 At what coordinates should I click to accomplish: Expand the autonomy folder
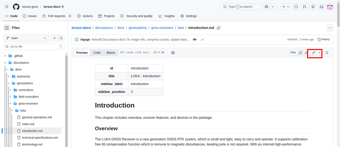(8, 76)
